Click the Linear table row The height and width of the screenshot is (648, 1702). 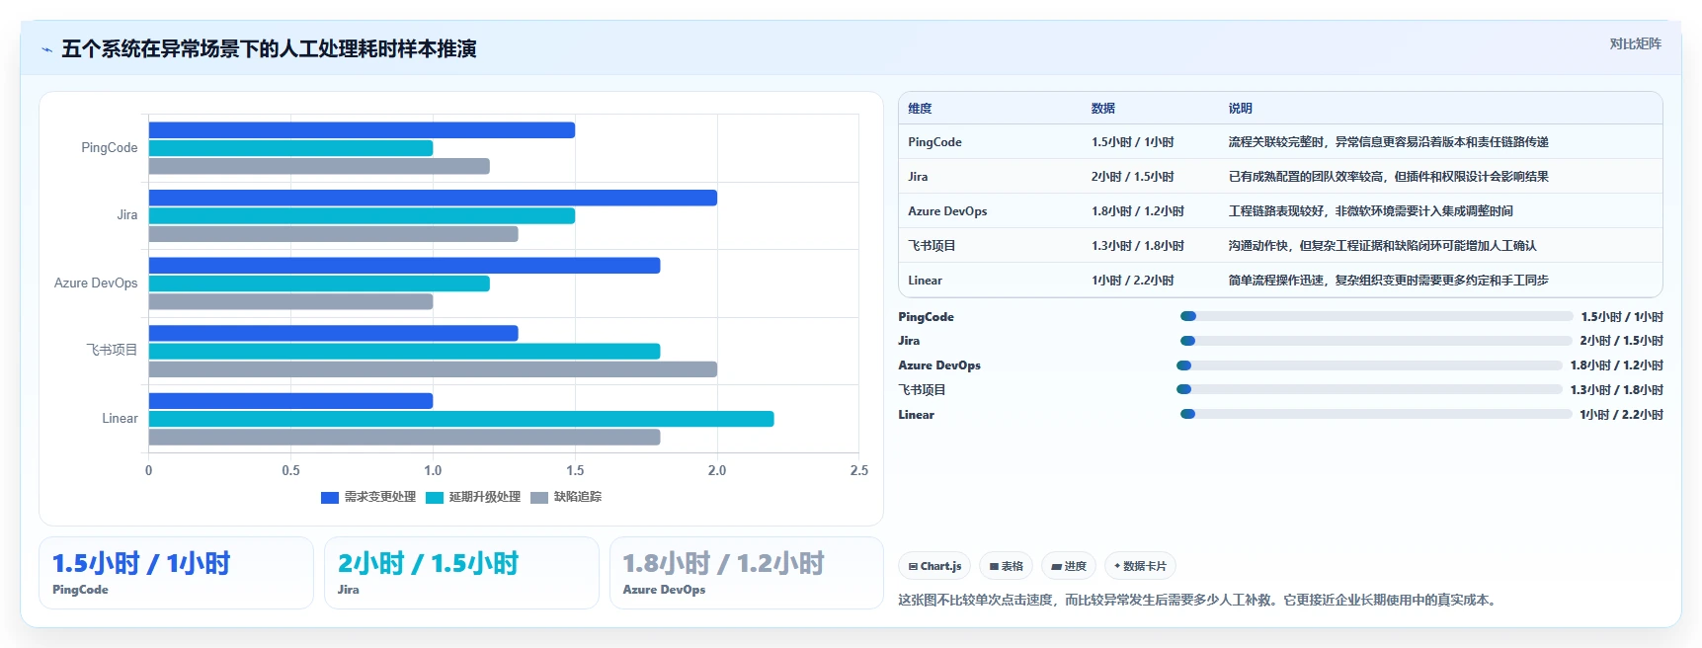(1280, 281)
